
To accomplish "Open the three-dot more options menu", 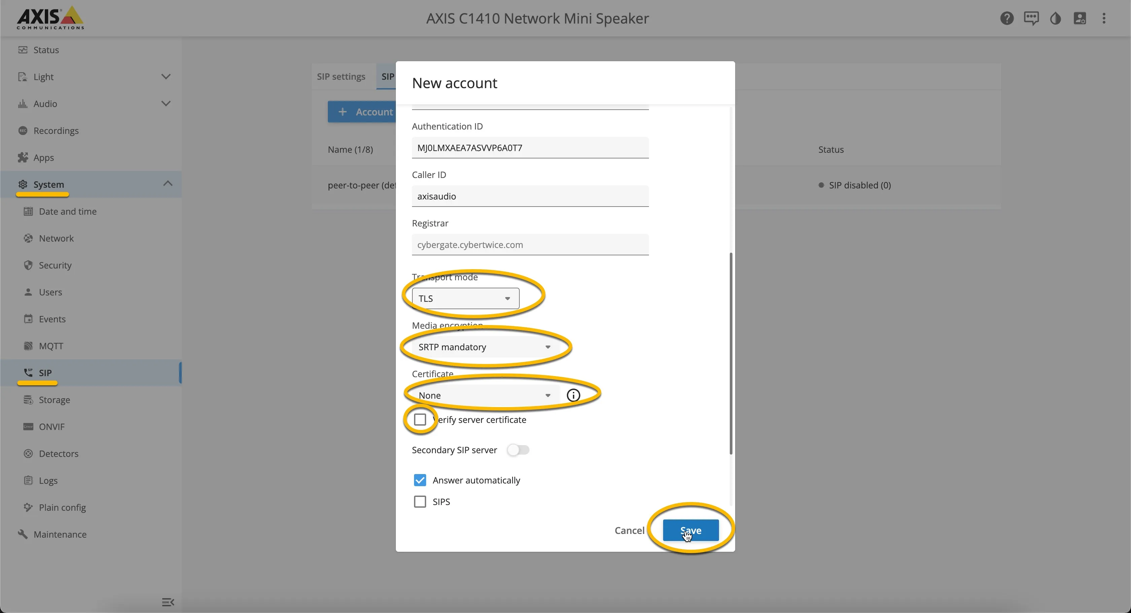I will [1104, 19].
